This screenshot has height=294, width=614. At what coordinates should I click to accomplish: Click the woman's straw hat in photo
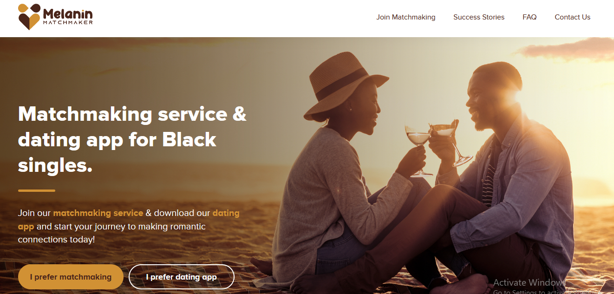[346, 86]
